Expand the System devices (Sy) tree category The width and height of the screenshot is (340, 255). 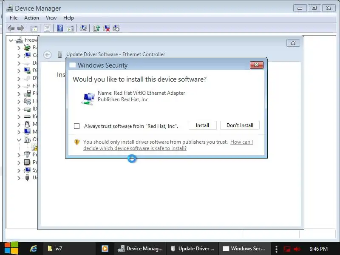[19, 170]
